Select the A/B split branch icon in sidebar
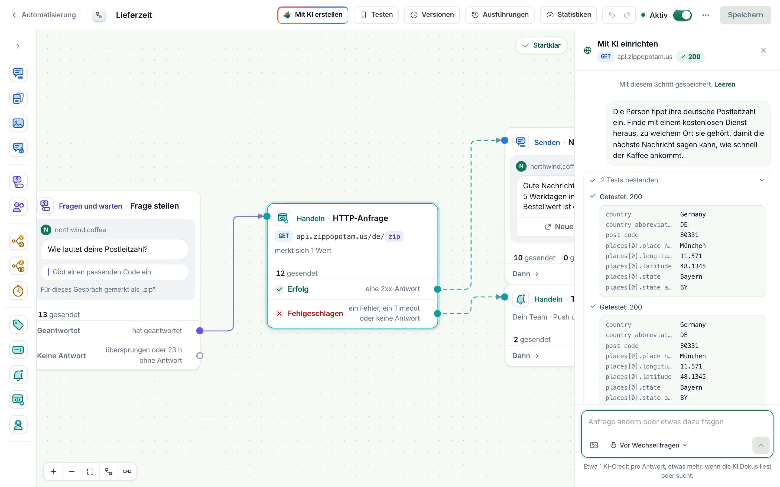Image resolution: width=780 pixels, height=487 pixels. coord(18,266)
